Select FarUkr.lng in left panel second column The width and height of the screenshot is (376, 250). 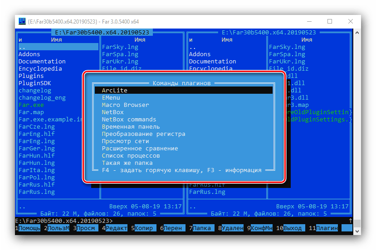tap(120, 61)
